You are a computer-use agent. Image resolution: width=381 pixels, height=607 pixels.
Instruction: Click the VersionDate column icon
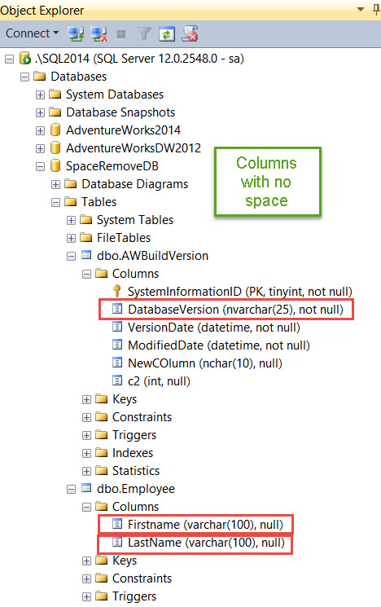117,327
